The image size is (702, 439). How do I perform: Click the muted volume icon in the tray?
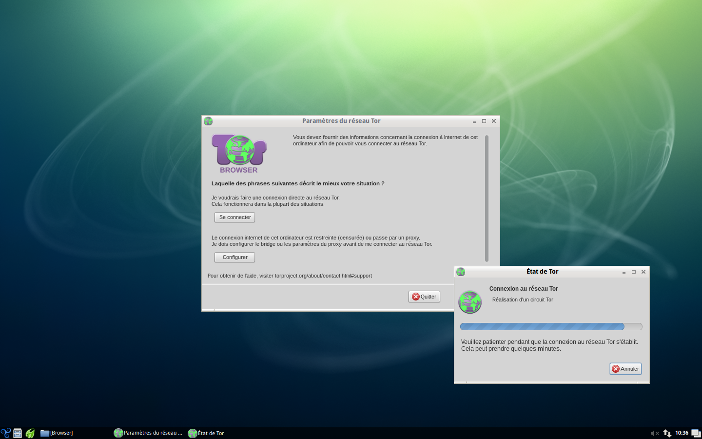(x=655, y=433)
